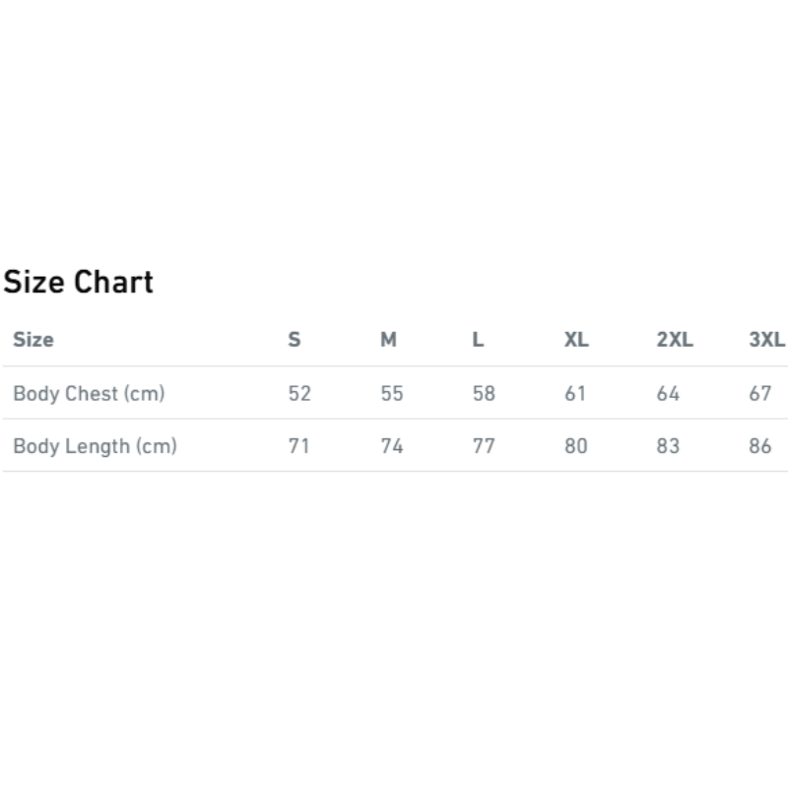Click the 2XL size column header

pyautogui.click(x=675, y=340)
